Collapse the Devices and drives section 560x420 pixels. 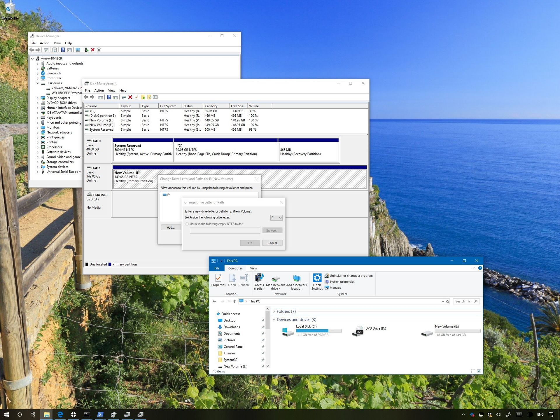click(274, 320)
